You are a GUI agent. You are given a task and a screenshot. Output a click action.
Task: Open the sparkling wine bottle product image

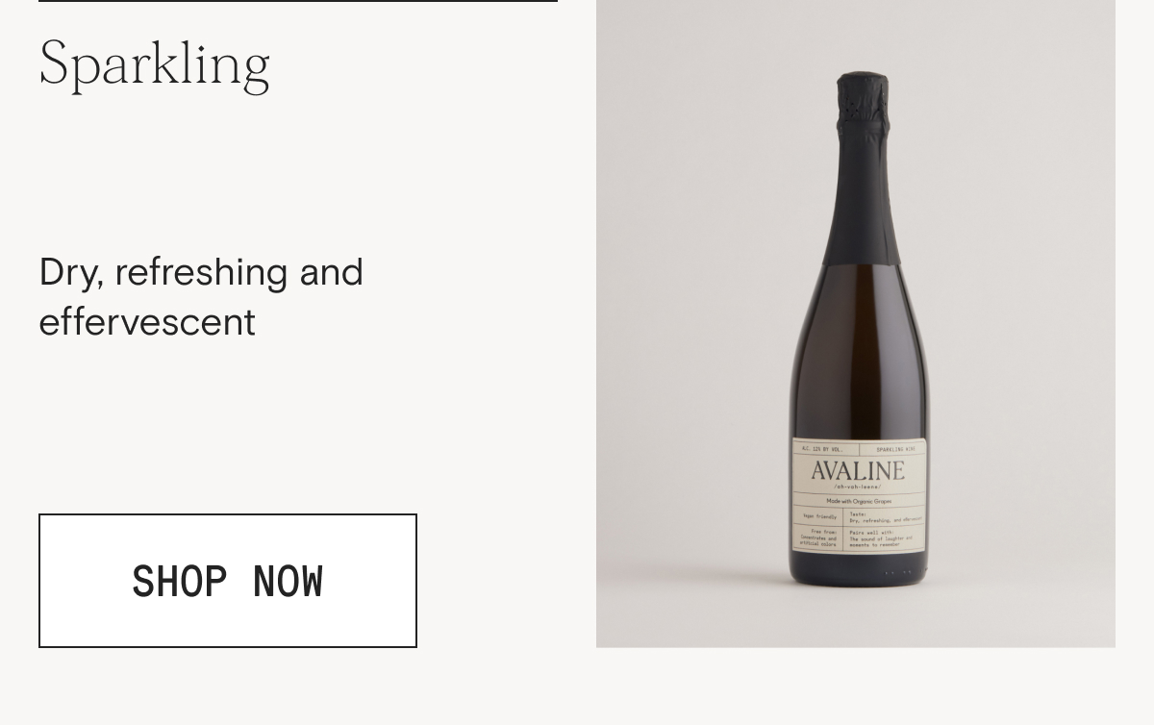point(856,323)
